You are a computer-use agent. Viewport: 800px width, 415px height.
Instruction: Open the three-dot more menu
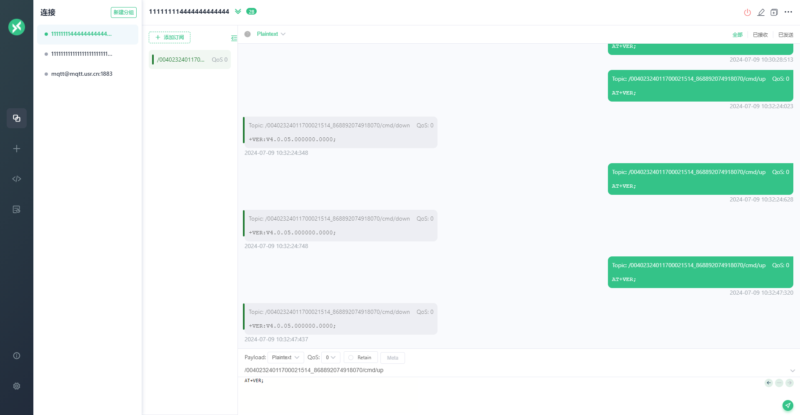pyautogui.click(x=788, y=12)
